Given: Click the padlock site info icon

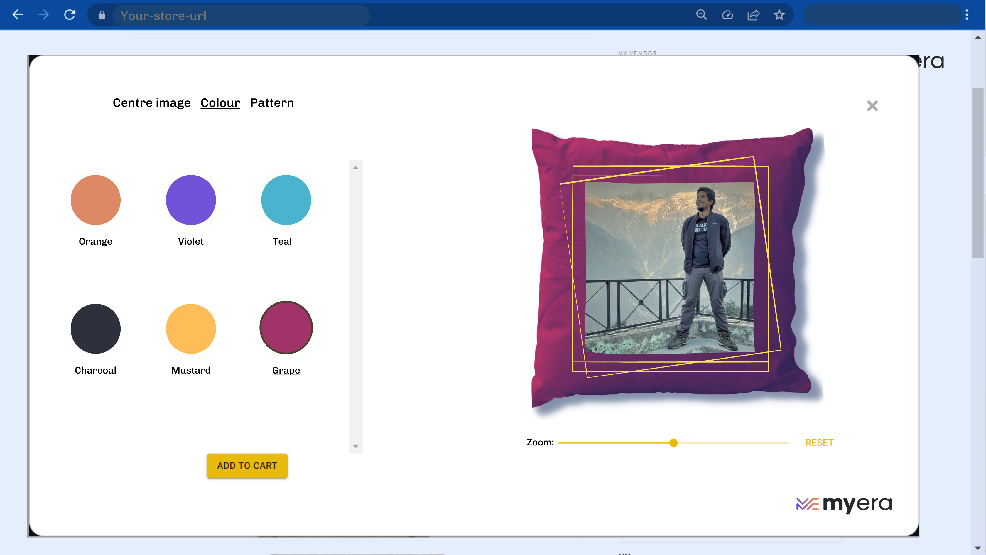Looking at the screenshot, I should coord(102,15).
